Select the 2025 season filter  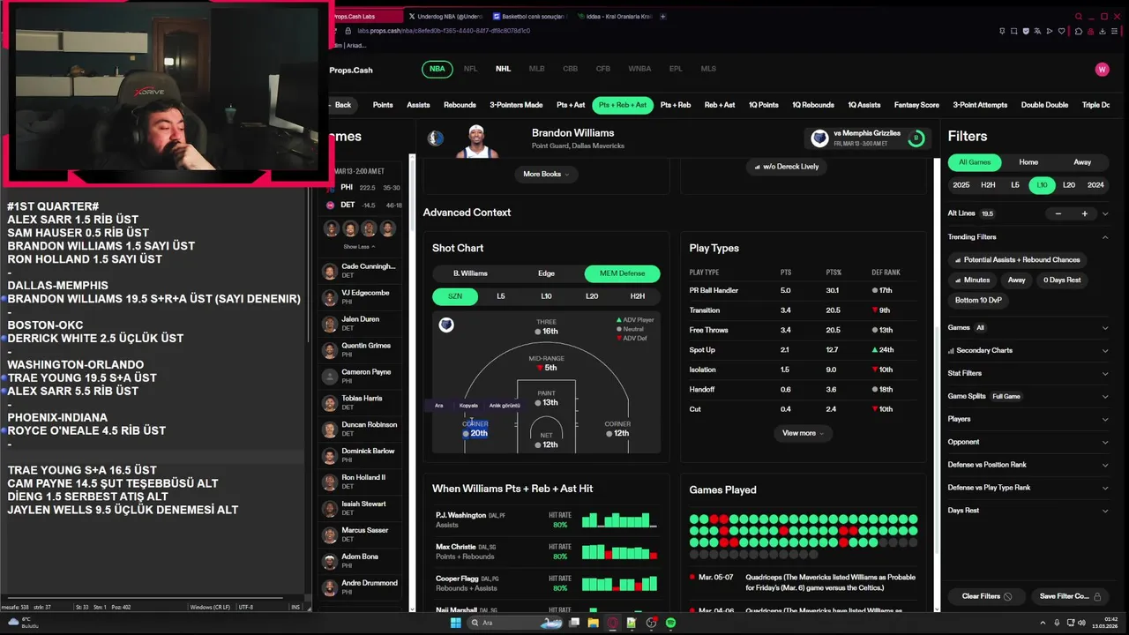point(961,185)
